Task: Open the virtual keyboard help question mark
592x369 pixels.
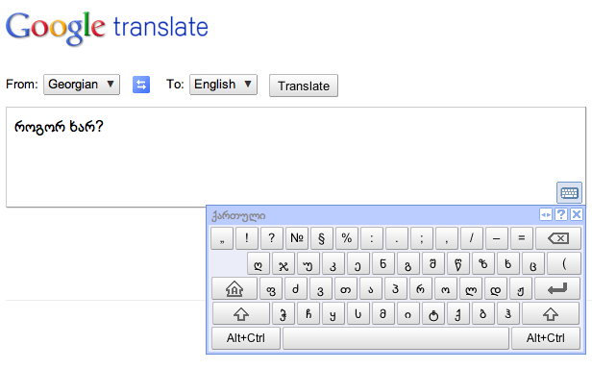Action: (x=561, y=214)
